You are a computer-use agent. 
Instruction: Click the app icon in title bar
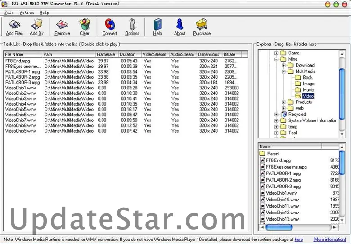(x=4, y=4)
